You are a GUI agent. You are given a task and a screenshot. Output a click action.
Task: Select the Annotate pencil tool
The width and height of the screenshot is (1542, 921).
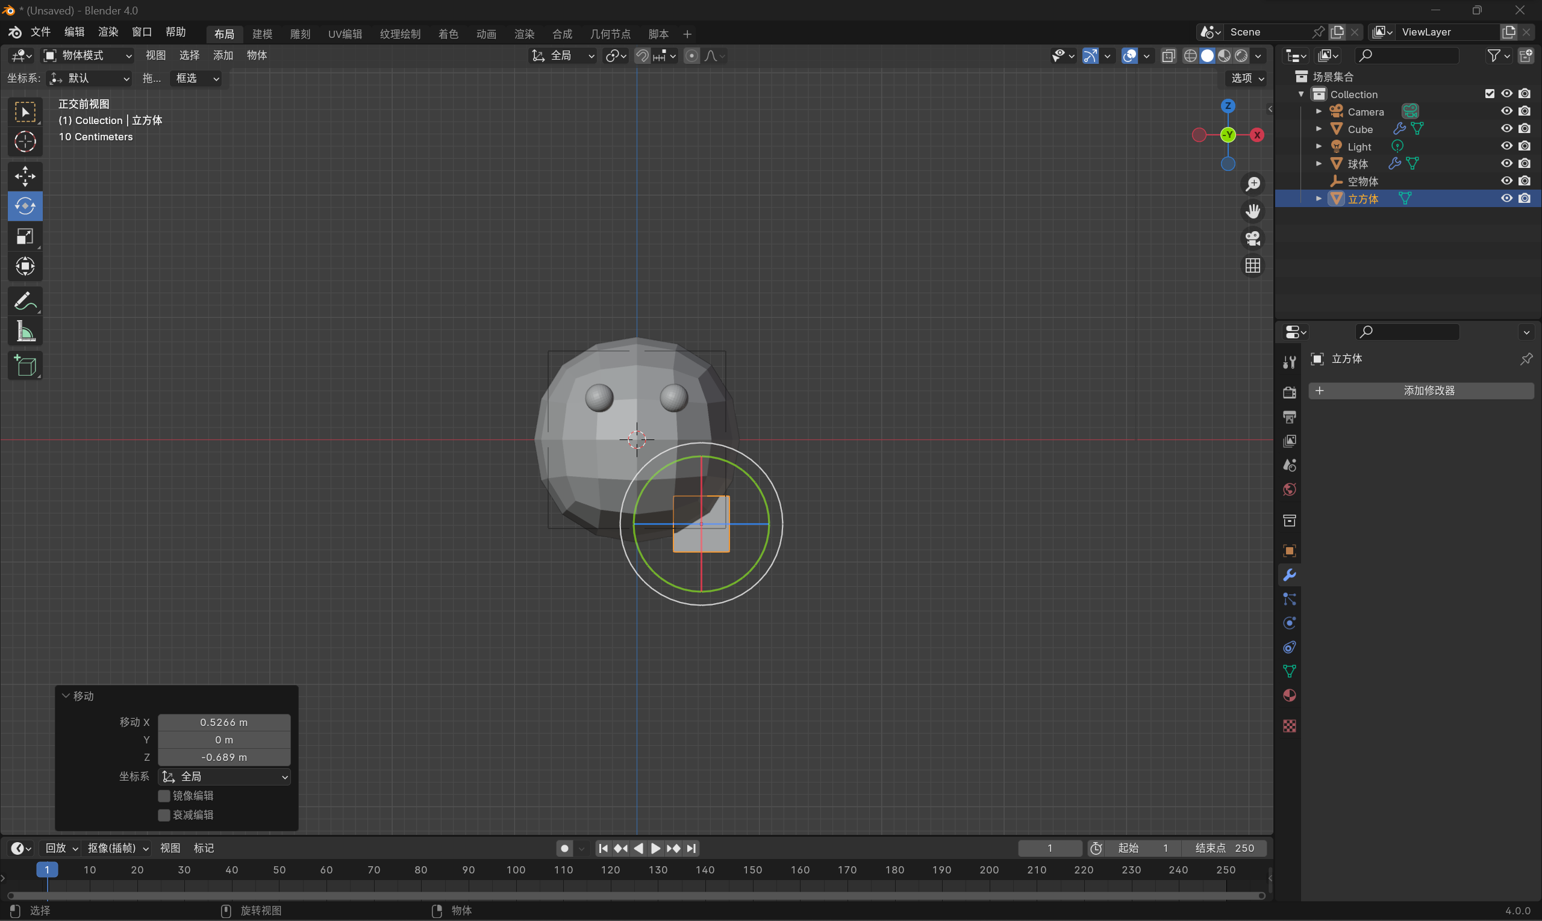coord(25,302)
